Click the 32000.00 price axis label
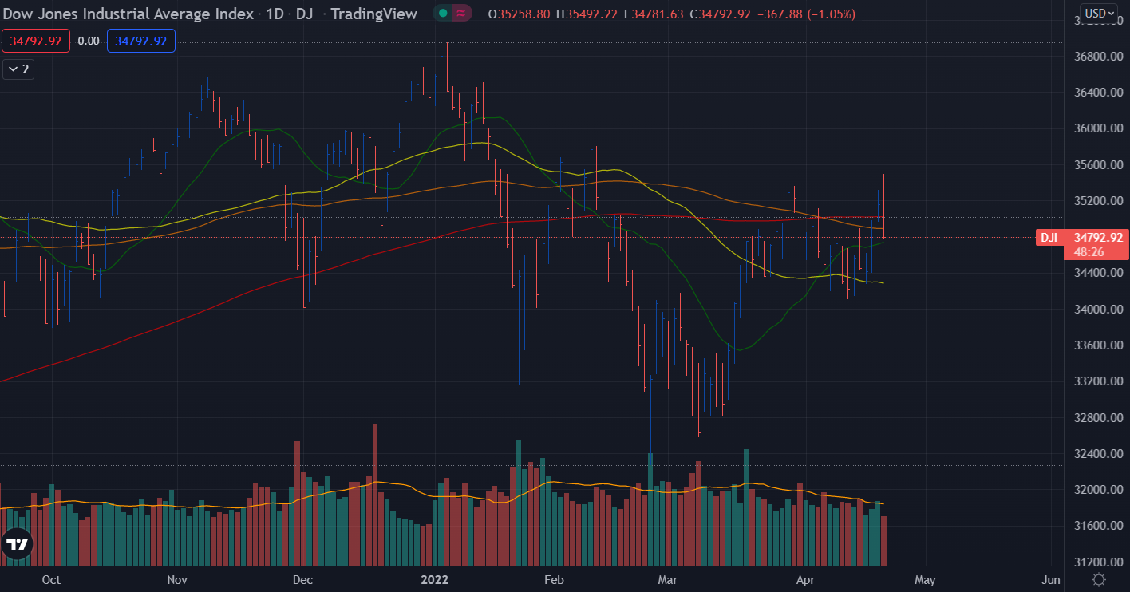The height and width of the screenshot is (592, 1130). 1098,490
